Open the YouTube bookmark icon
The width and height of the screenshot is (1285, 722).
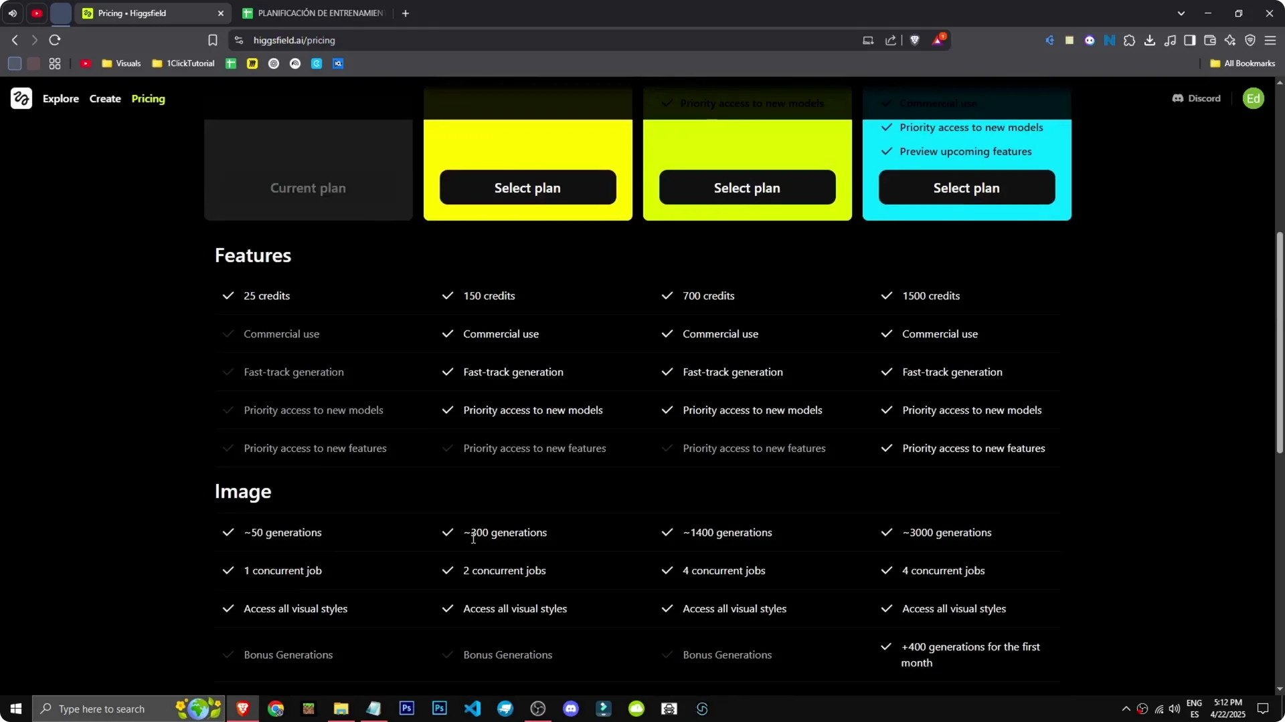pos(86,63)
